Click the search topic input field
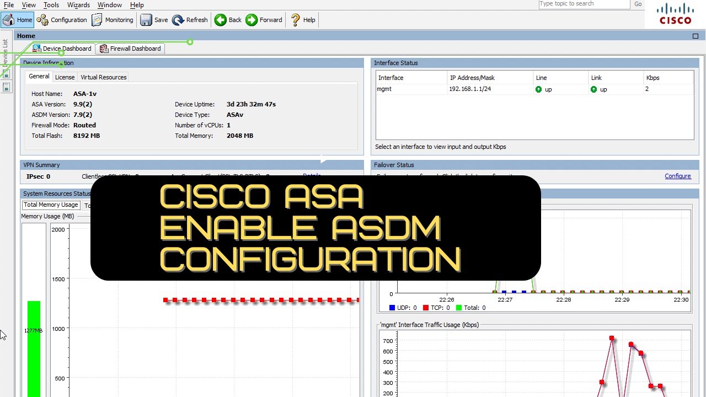Screen dimensions: 706x397 (584, 4)
